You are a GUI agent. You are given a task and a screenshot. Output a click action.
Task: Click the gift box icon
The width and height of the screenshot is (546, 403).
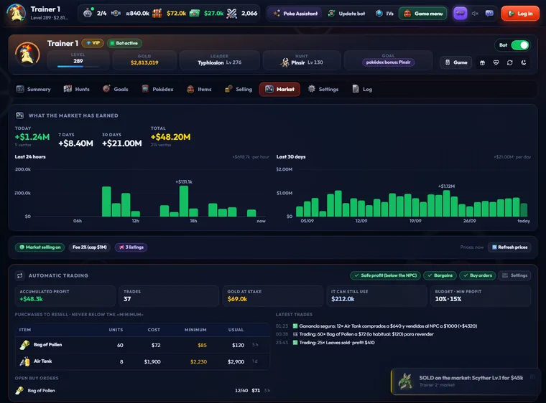(482, 62)
